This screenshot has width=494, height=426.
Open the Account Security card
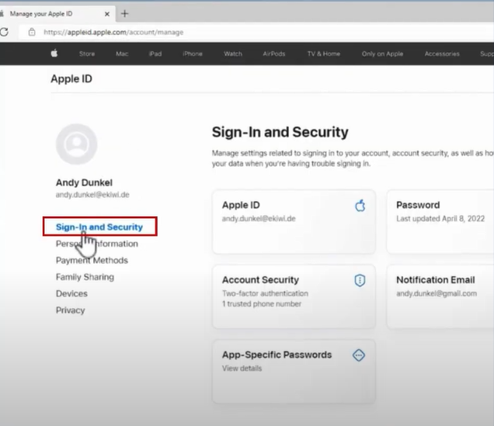[x=294, y=296]
